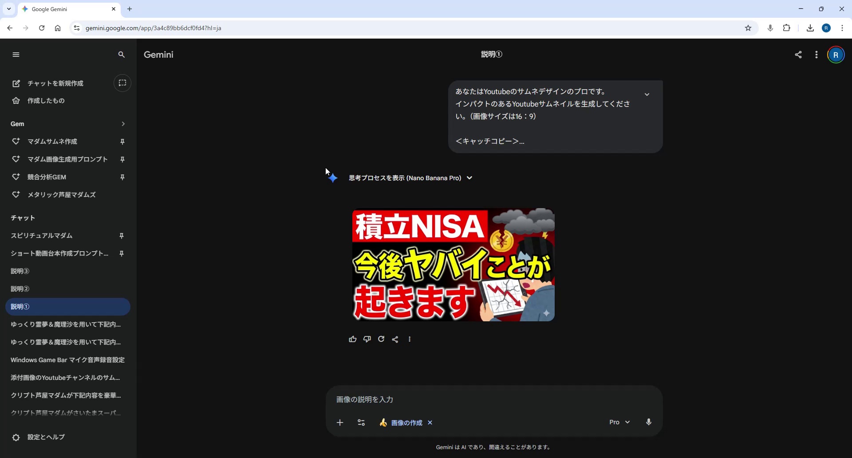The width and height of the screenshot is (852, 458).
Task: Click the generated NISA thumbnail image
Action: pos(453,265)
